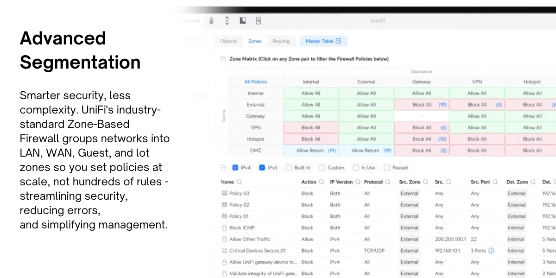Switch to the Zones tab
Viewport: 556px width, 278px height.
coord(255,41)
